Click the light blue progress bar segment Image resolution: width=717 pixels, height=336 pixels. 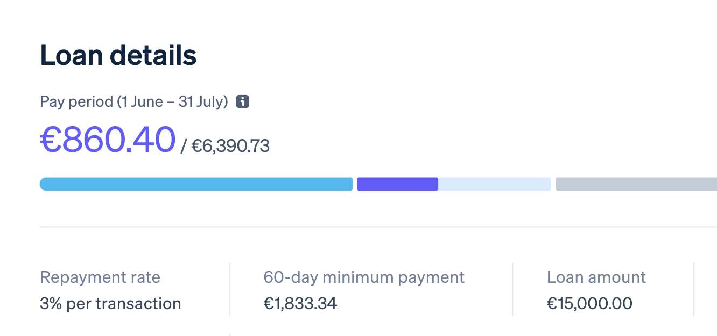196,184
